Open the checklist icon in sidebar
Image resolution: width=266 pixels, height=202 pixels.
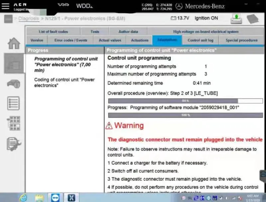tap(14, 103)
